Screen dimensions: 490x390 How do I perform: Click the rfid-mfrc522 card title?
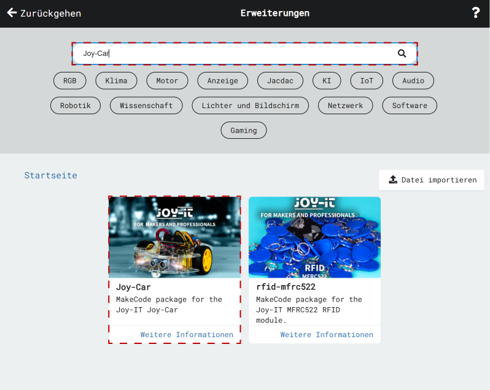click(286, 287)
